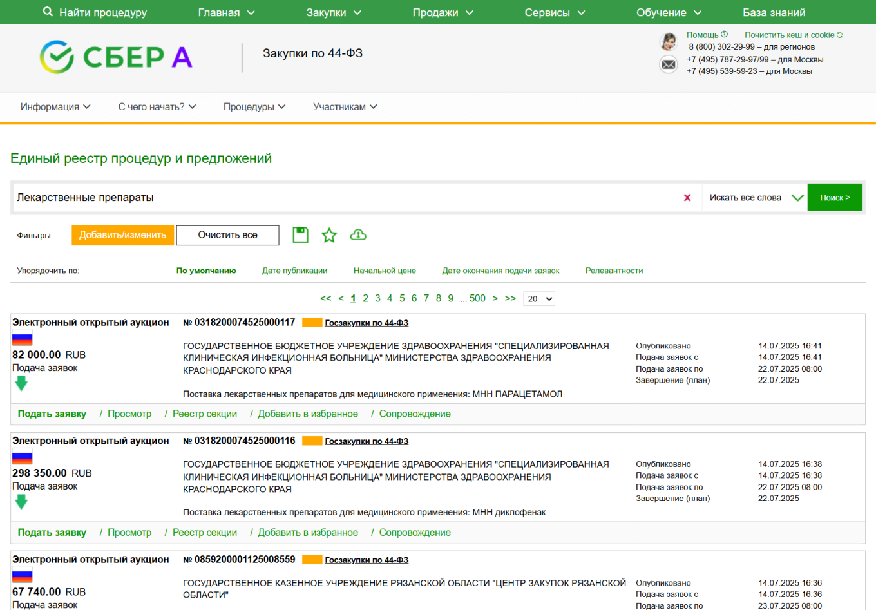
Task: Click green down arrow under 82 000.00 RUB
Action: (21, 384)
